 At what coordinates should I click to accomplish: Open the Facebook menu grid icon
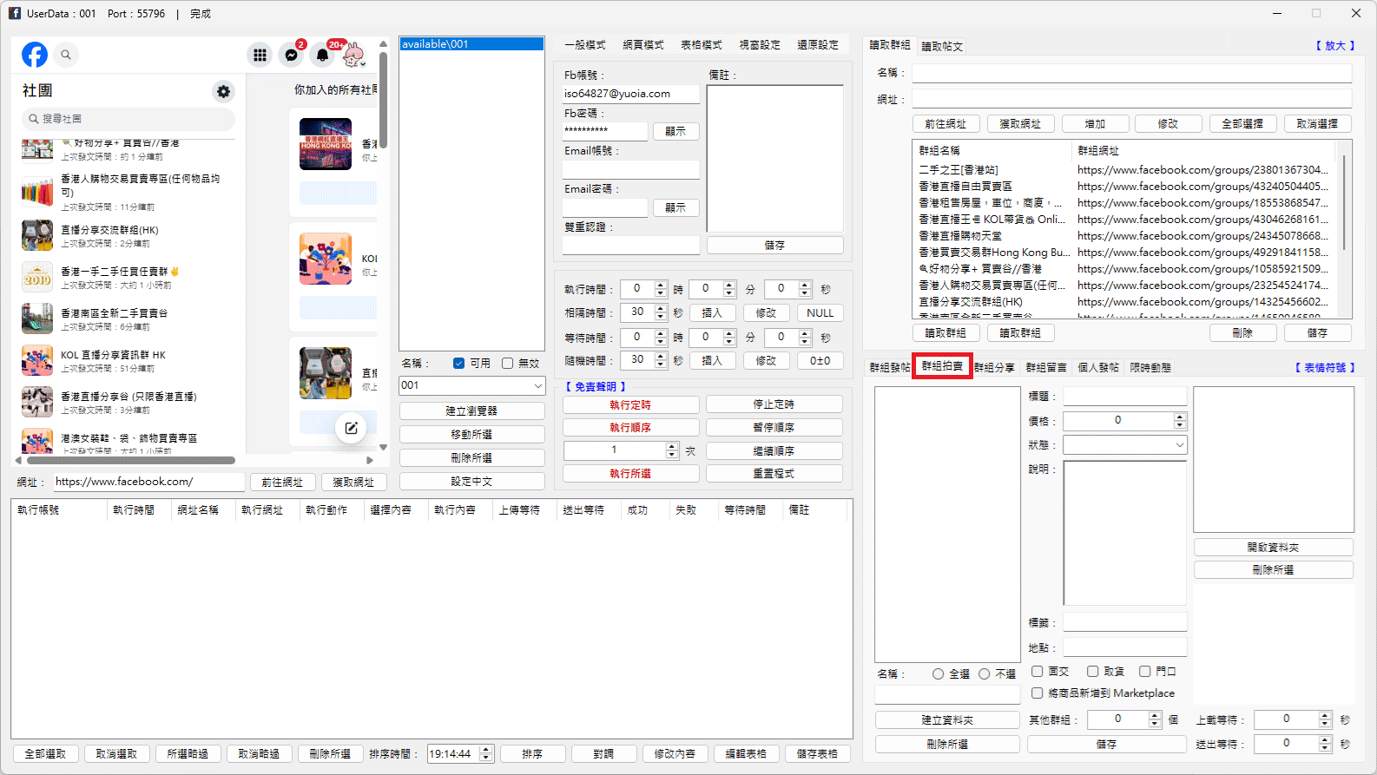click(260, 55)
